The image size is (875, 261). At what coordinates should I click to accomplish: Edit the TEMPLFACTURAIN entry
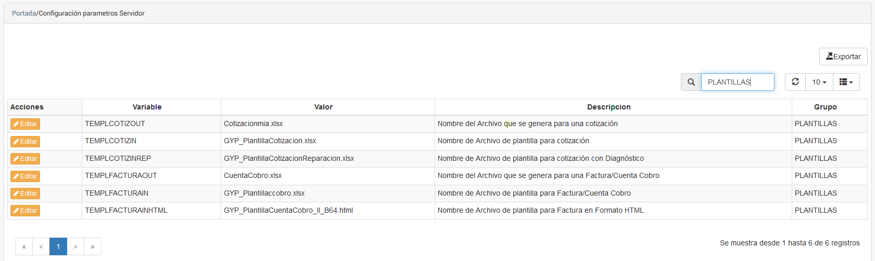25,194
